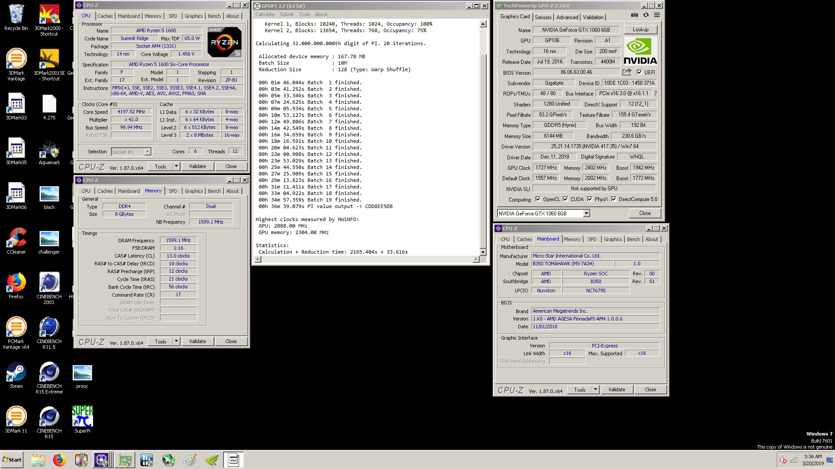Take a GPU-Z screenshot with the camera icon

tap(635, 15)
